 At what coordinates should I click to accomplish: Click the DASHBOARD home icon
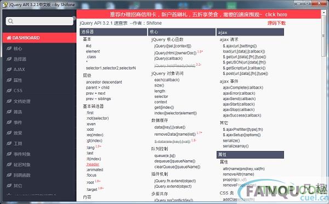[9, 38]
